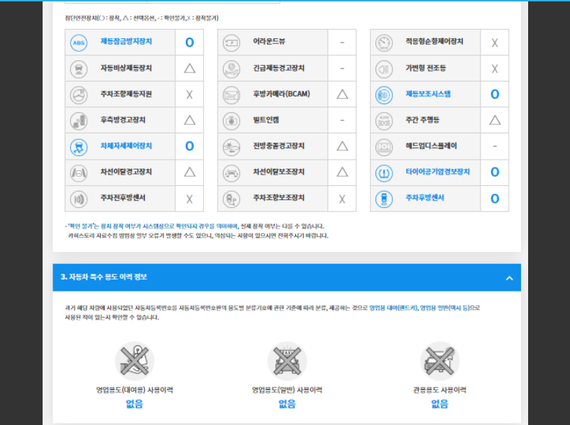
Task: Click the X status for 가변형 전조등
Action: pos(495,69)
